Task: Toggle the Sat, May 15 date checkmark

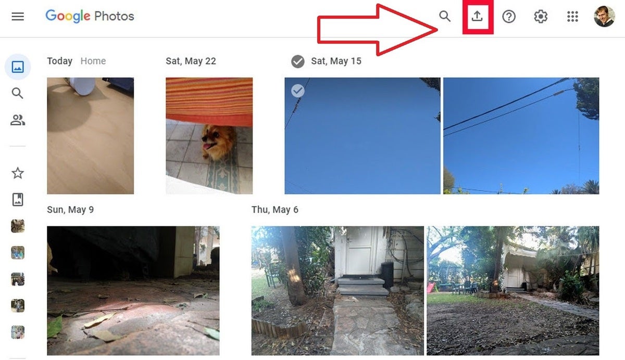Action: [297, 61]
